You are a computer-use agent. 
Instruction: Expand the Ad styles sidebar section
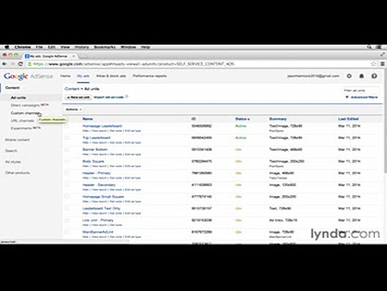(13, 162)
